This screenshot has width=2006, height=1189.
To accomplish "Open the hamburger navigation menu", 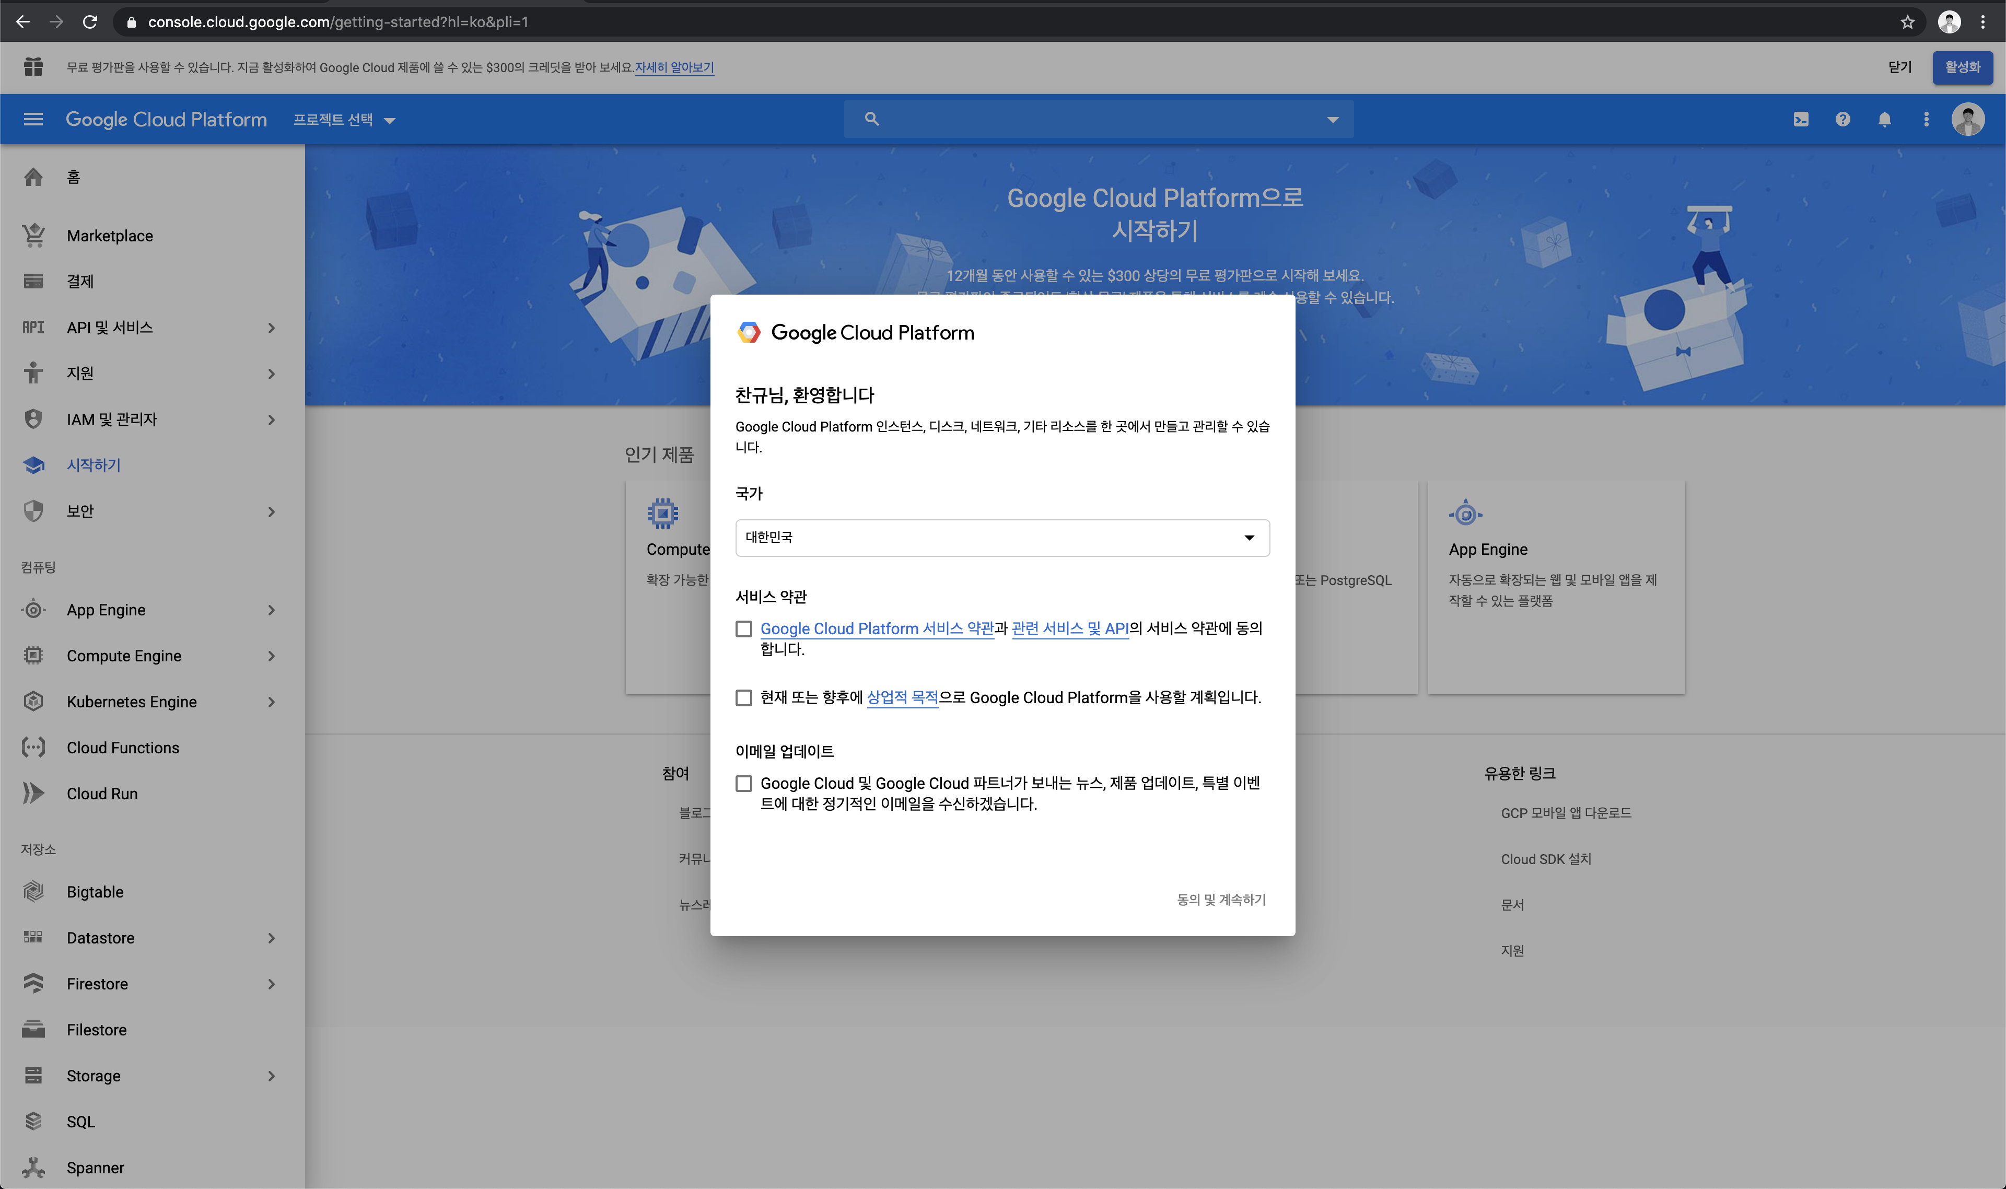I will click(33, 120).
